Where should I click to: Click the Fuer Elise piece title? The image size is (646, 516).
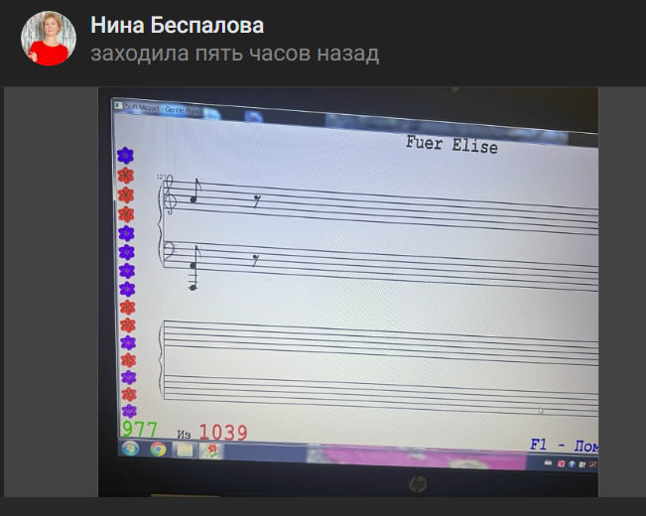[452, 145]
